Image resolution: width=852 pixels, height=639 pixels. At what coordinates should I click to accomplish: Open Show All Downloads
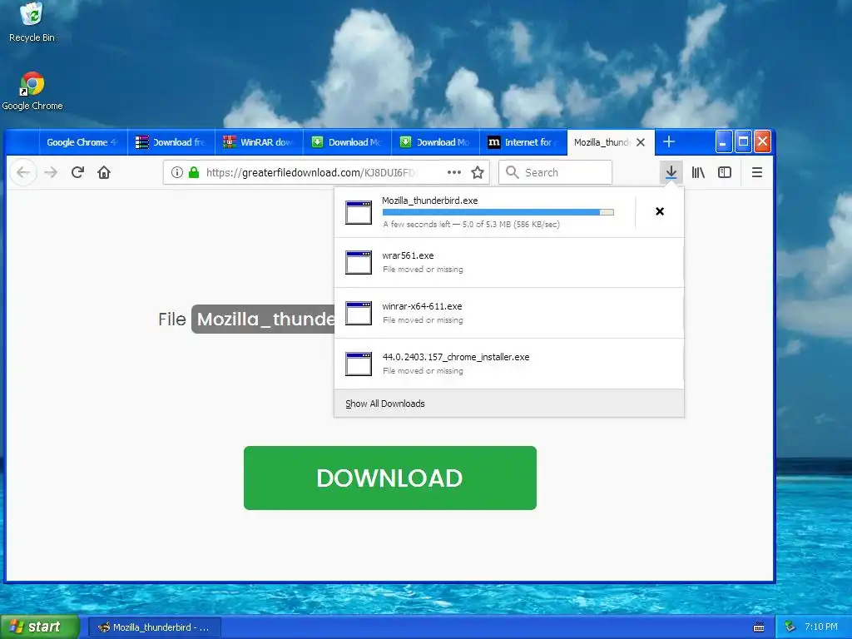coord(385,404)
